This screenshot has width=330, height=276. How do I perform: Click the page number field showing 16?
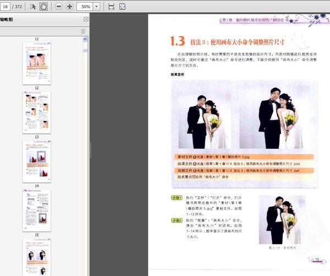(x=5, y=7)
